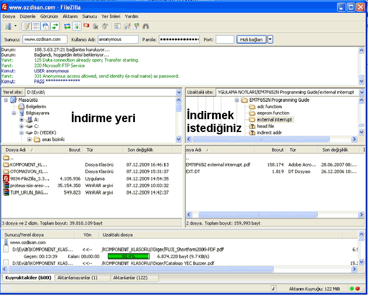This screenshot has height=295, width=368.
Task: Click the www.ozdisan.com server icon in queue
Action: 6,242
